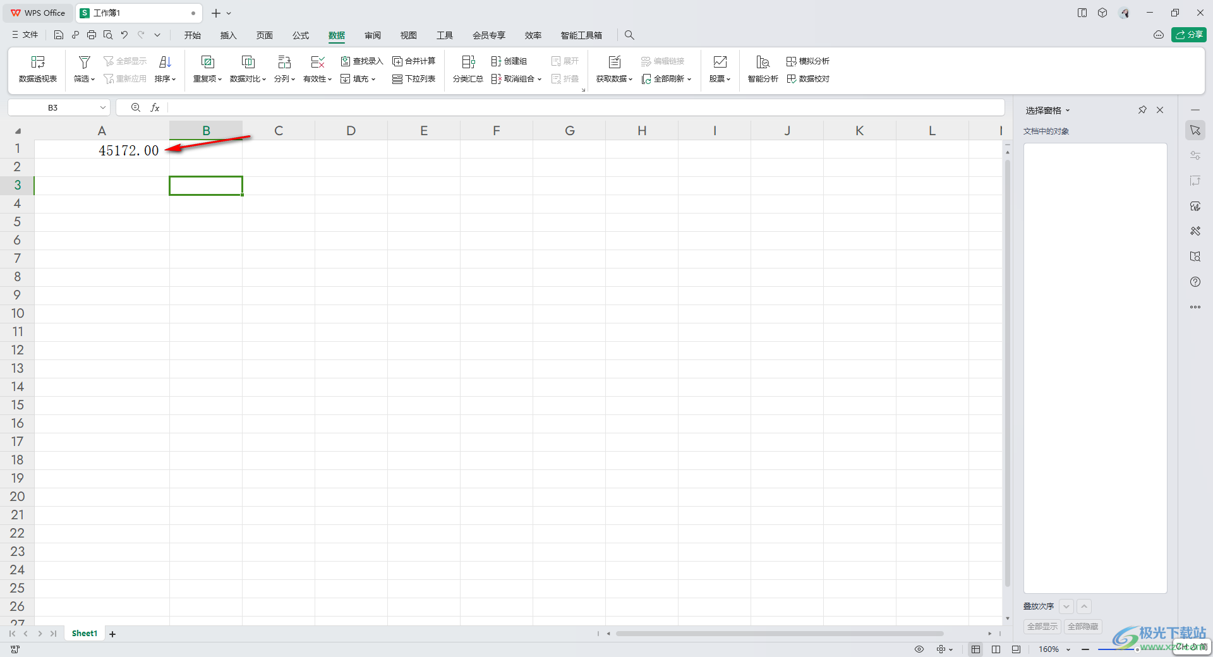This screenshot has width=1213, height=657.
Task: Switch to the 审阅 ribbon tab
Action: click(x=373, y=35)
